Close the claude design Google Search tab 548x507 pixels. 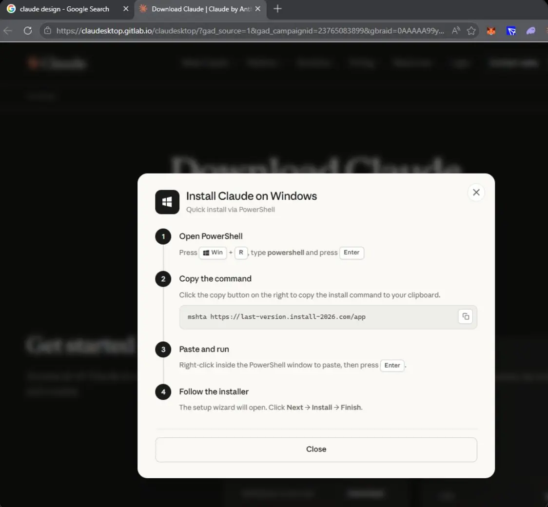click(126, 9)
